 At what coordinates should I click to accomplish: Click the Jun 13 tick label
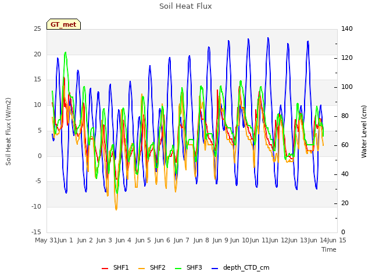(298, 240)
